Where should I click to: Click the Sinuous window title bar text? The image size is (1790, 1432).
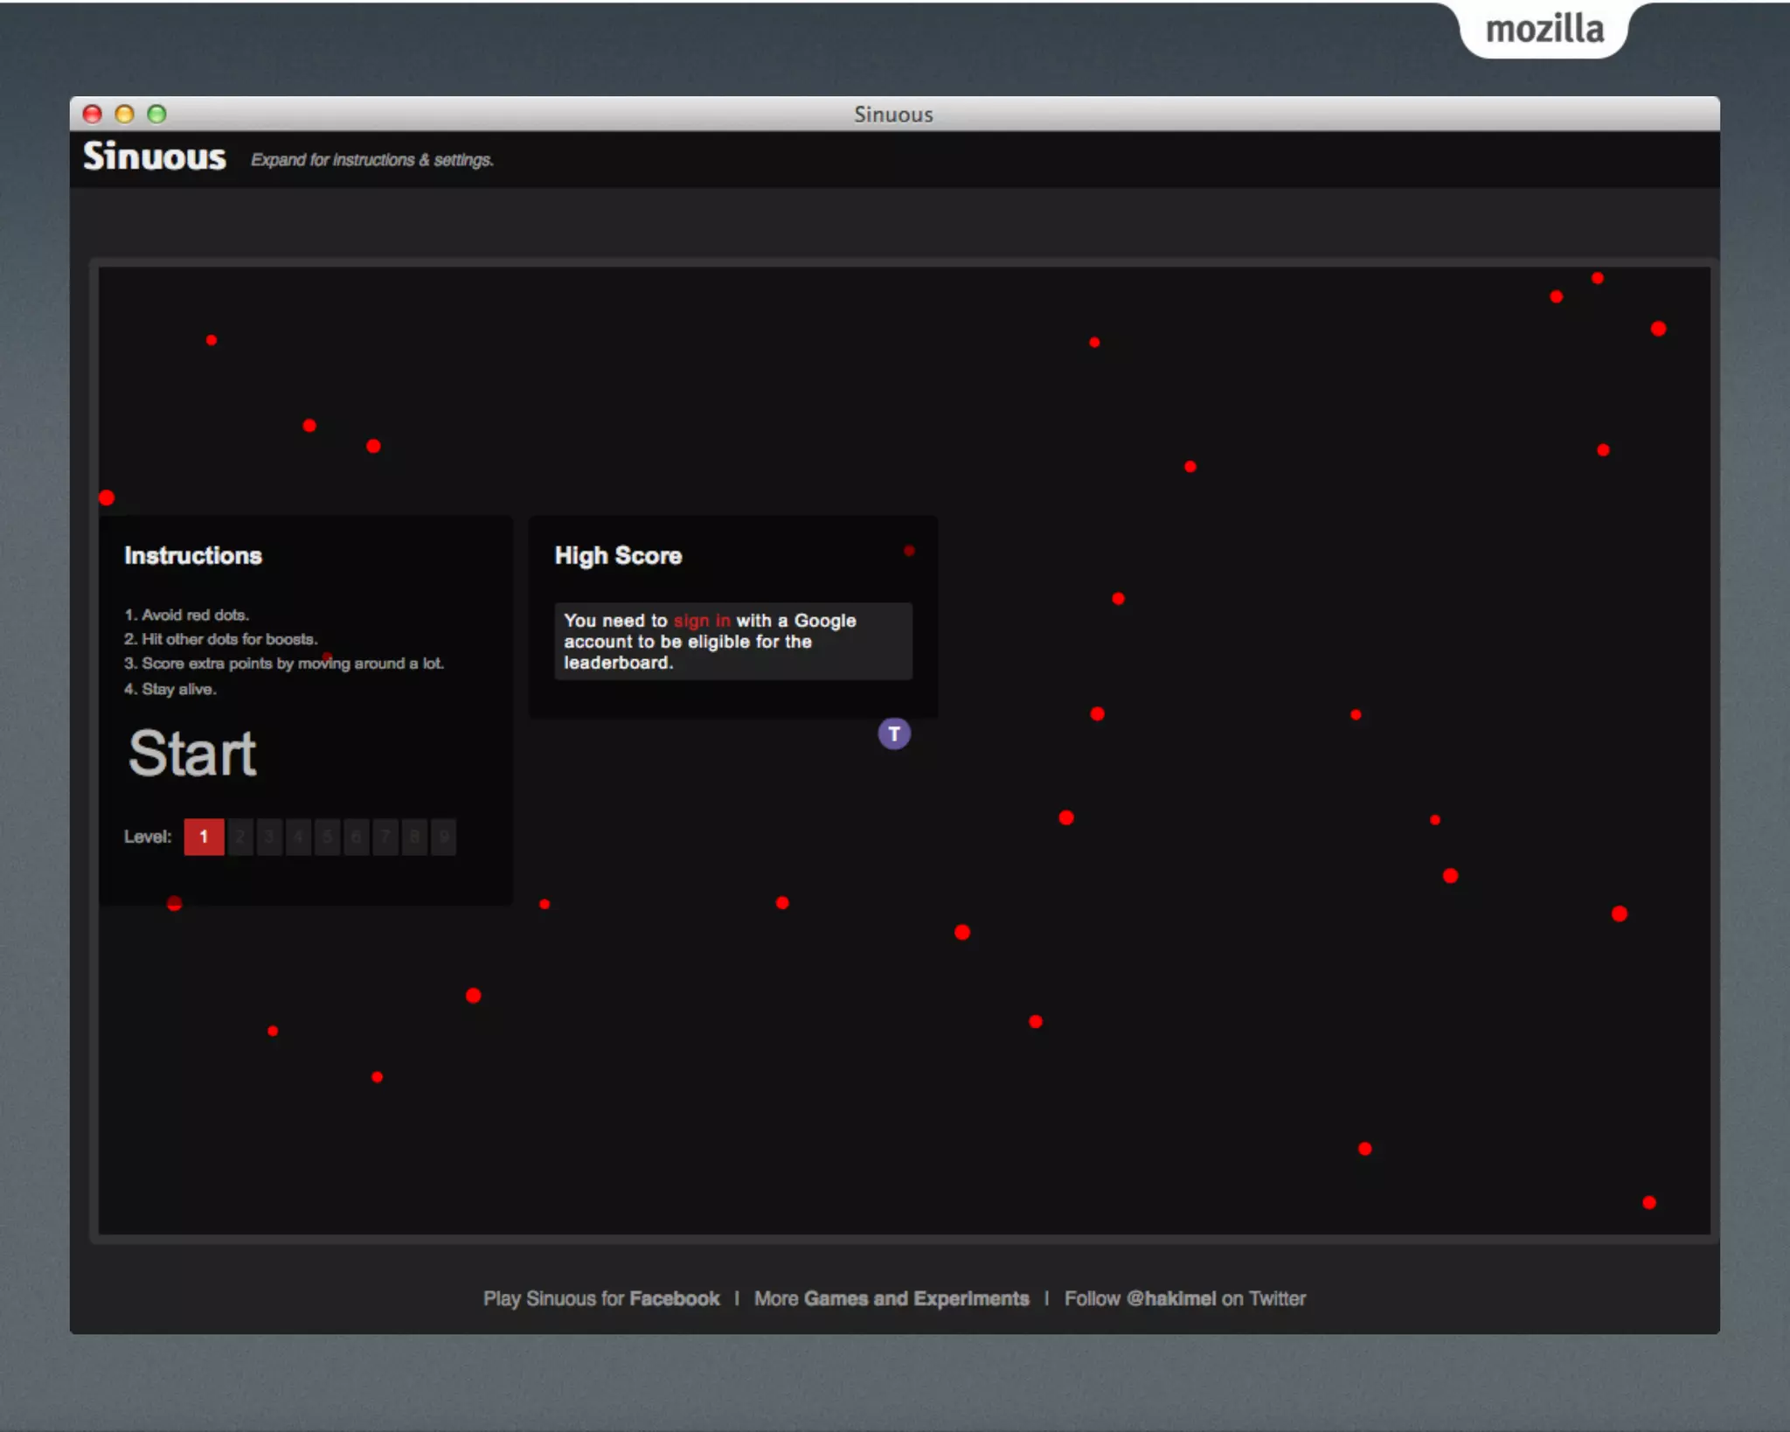(893, 115)
